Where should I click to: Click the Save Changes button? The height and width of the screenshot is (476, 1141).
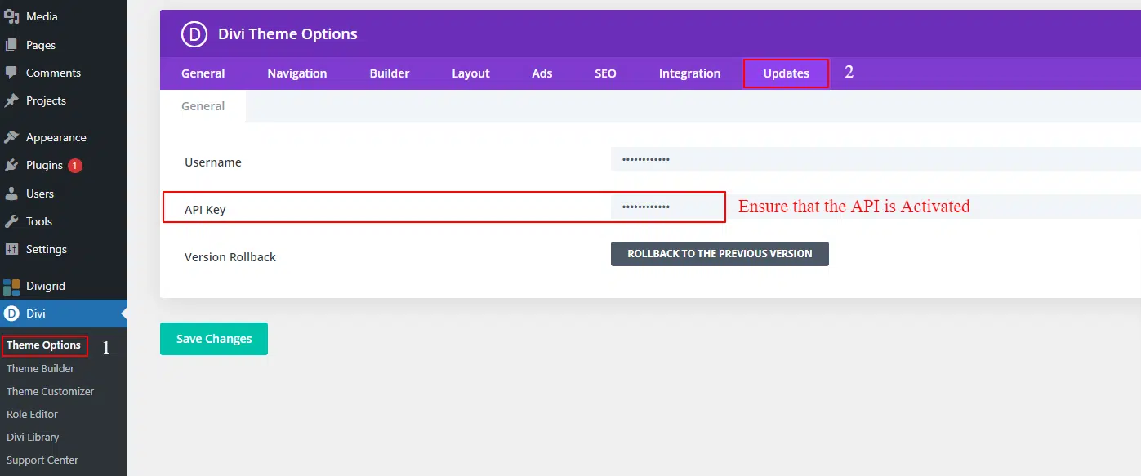(x=214, y=339)
